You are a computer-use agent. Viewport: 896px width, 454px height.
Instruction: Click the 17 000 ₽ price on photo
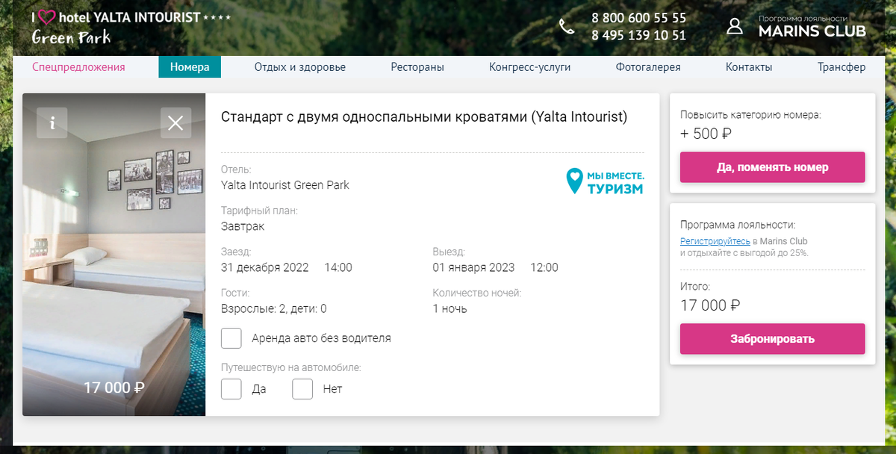tap(113, 388)
